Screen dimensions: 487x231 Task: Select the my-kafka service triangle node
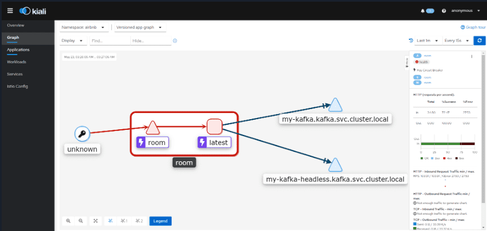point(335,105)
